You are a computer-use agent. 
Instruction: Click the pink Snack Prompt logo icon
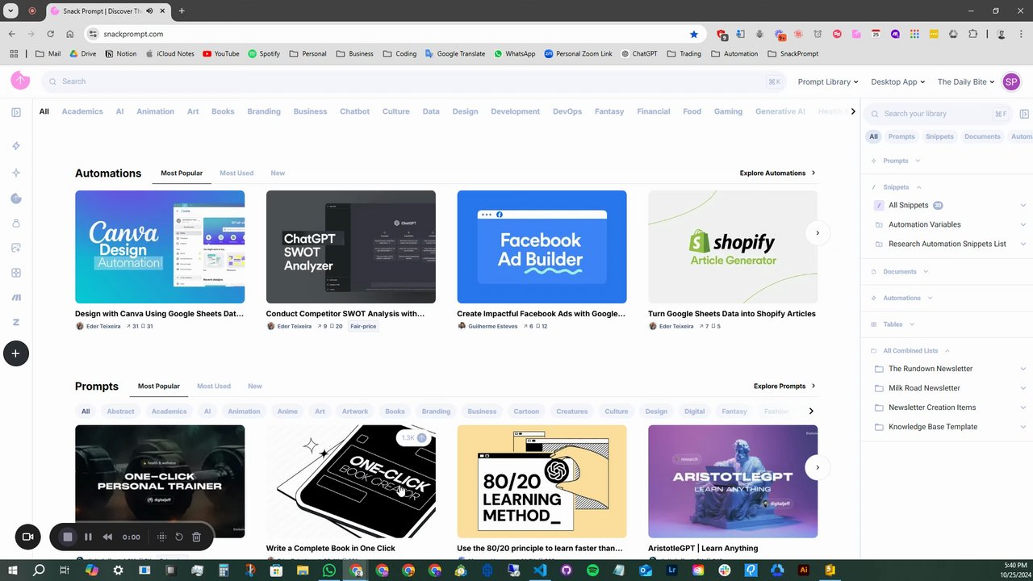pos(20,81)
